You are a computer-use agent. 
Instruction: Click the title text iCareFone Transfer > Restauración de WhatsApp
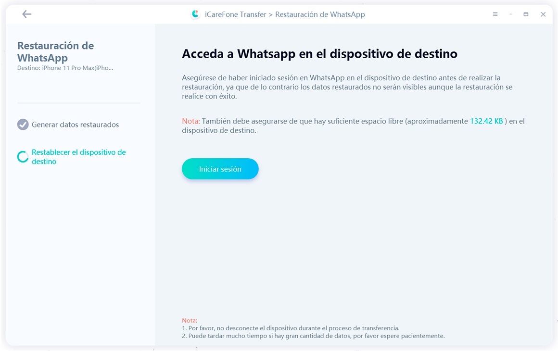point(285,14)
